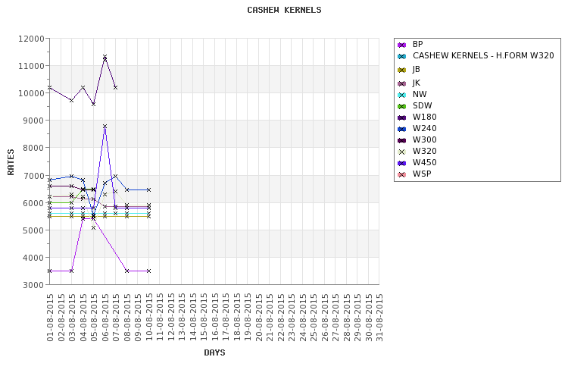Click the 01-08-2015 date label

[x=50, y=318]
